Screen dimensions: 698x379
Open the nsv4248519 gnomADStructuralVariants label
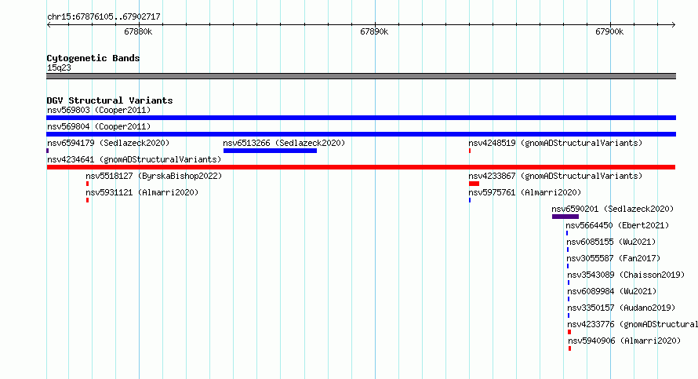point(555,143)
